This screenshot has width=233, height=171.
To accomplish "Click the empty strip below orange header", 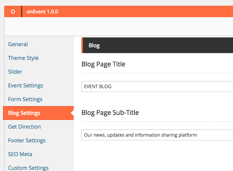I will click(x=118, y=27).
